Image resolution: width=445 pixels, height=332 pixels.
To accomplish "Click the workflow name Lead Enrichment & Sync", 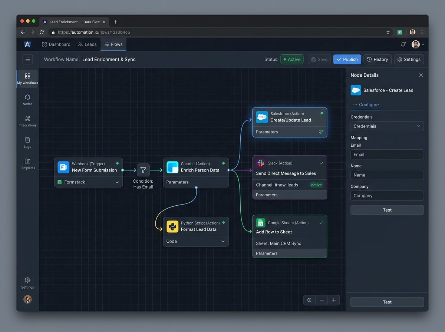I will click(x=109, y=59).
